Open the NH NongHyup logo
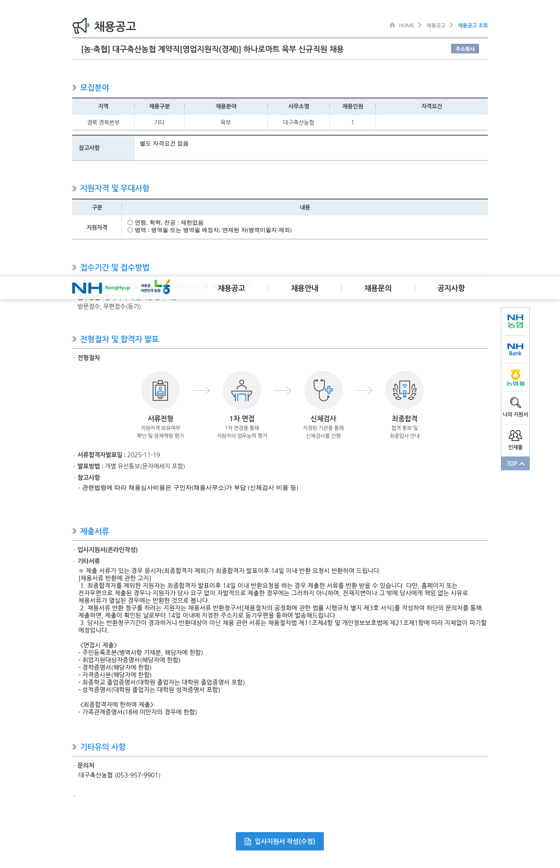 pyautogui.click(x=101, y=288)
